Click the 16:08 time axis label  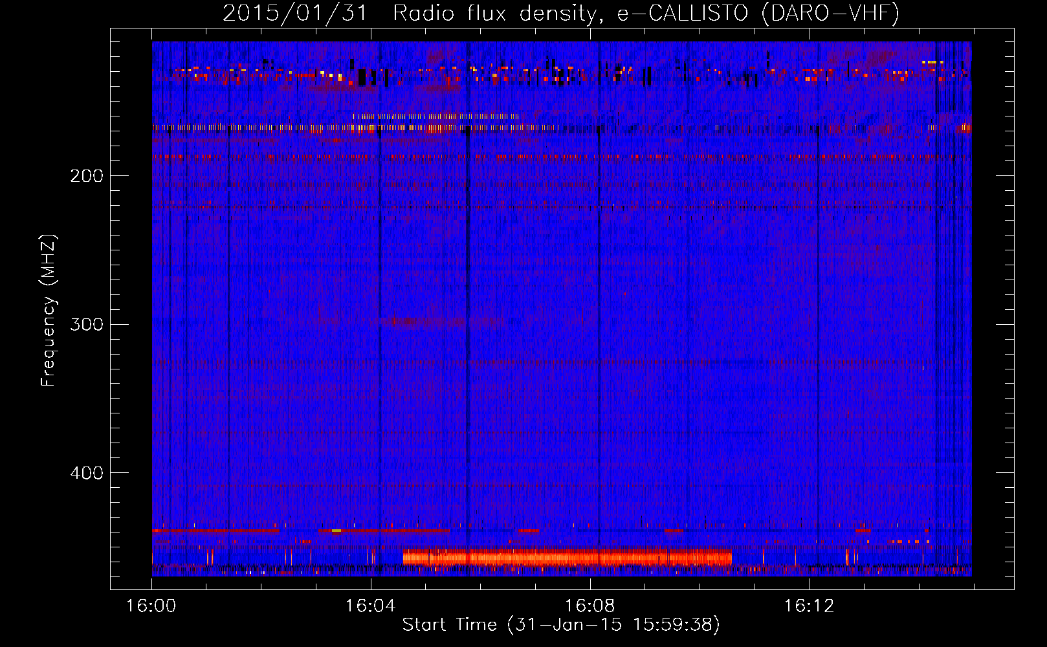click(x=590, y=606)
